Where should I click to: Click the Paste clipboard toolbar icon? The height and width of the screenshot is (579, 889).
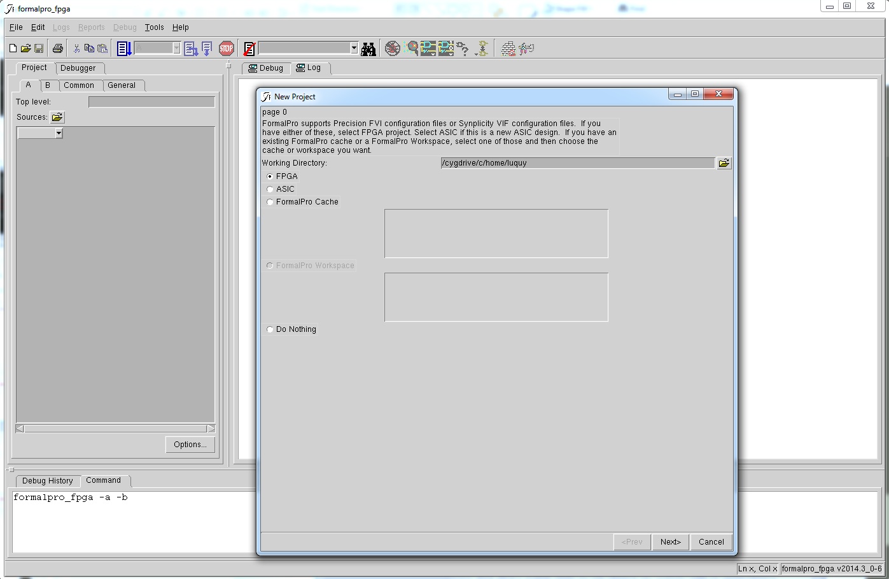[102, 48]
